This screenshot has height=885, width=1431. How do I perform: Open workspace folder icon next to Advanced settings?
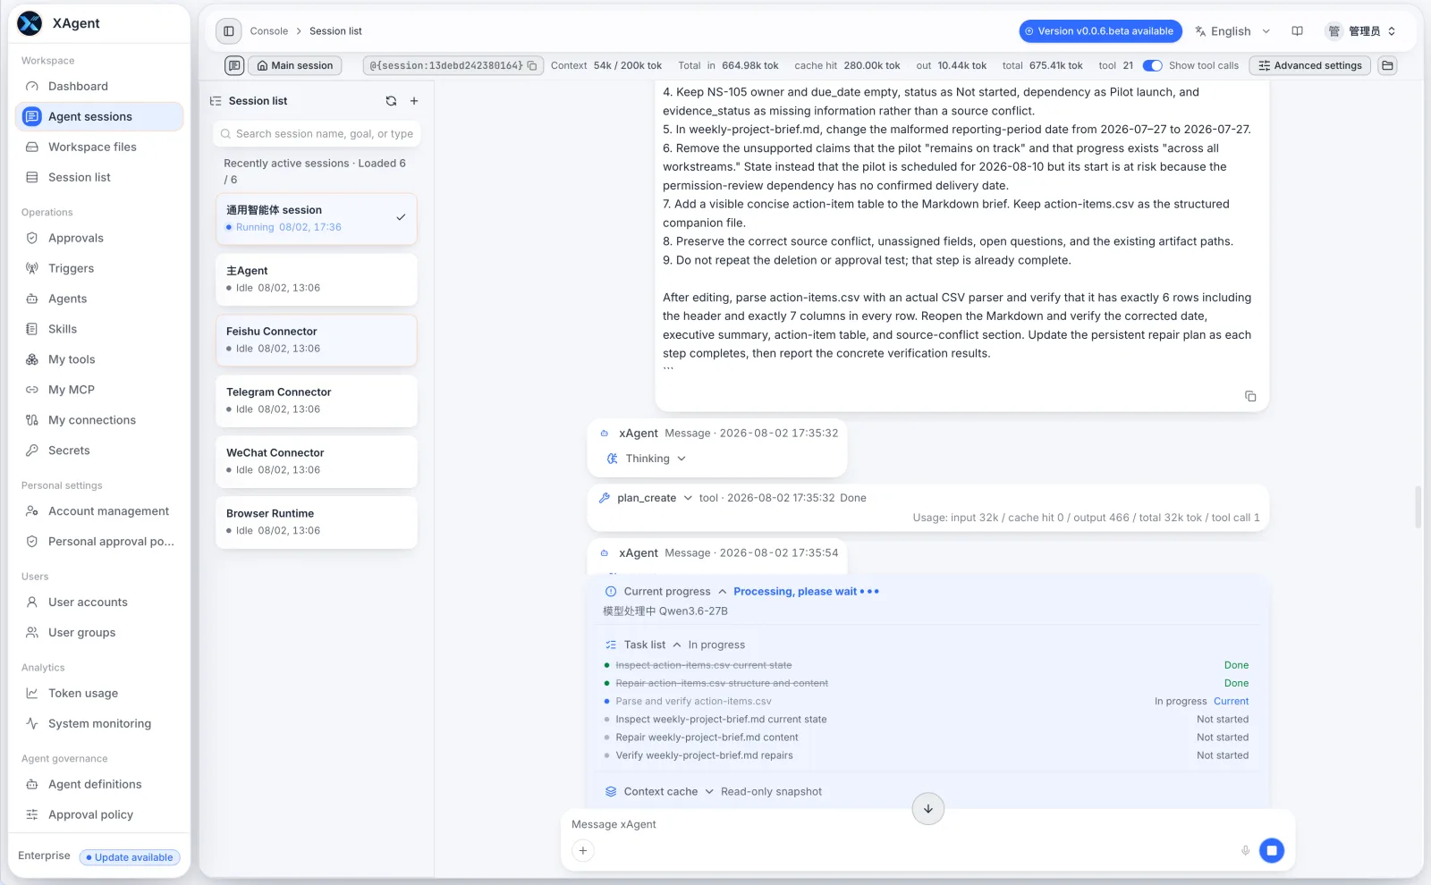pyautogui.click(x=1387, y=65)
